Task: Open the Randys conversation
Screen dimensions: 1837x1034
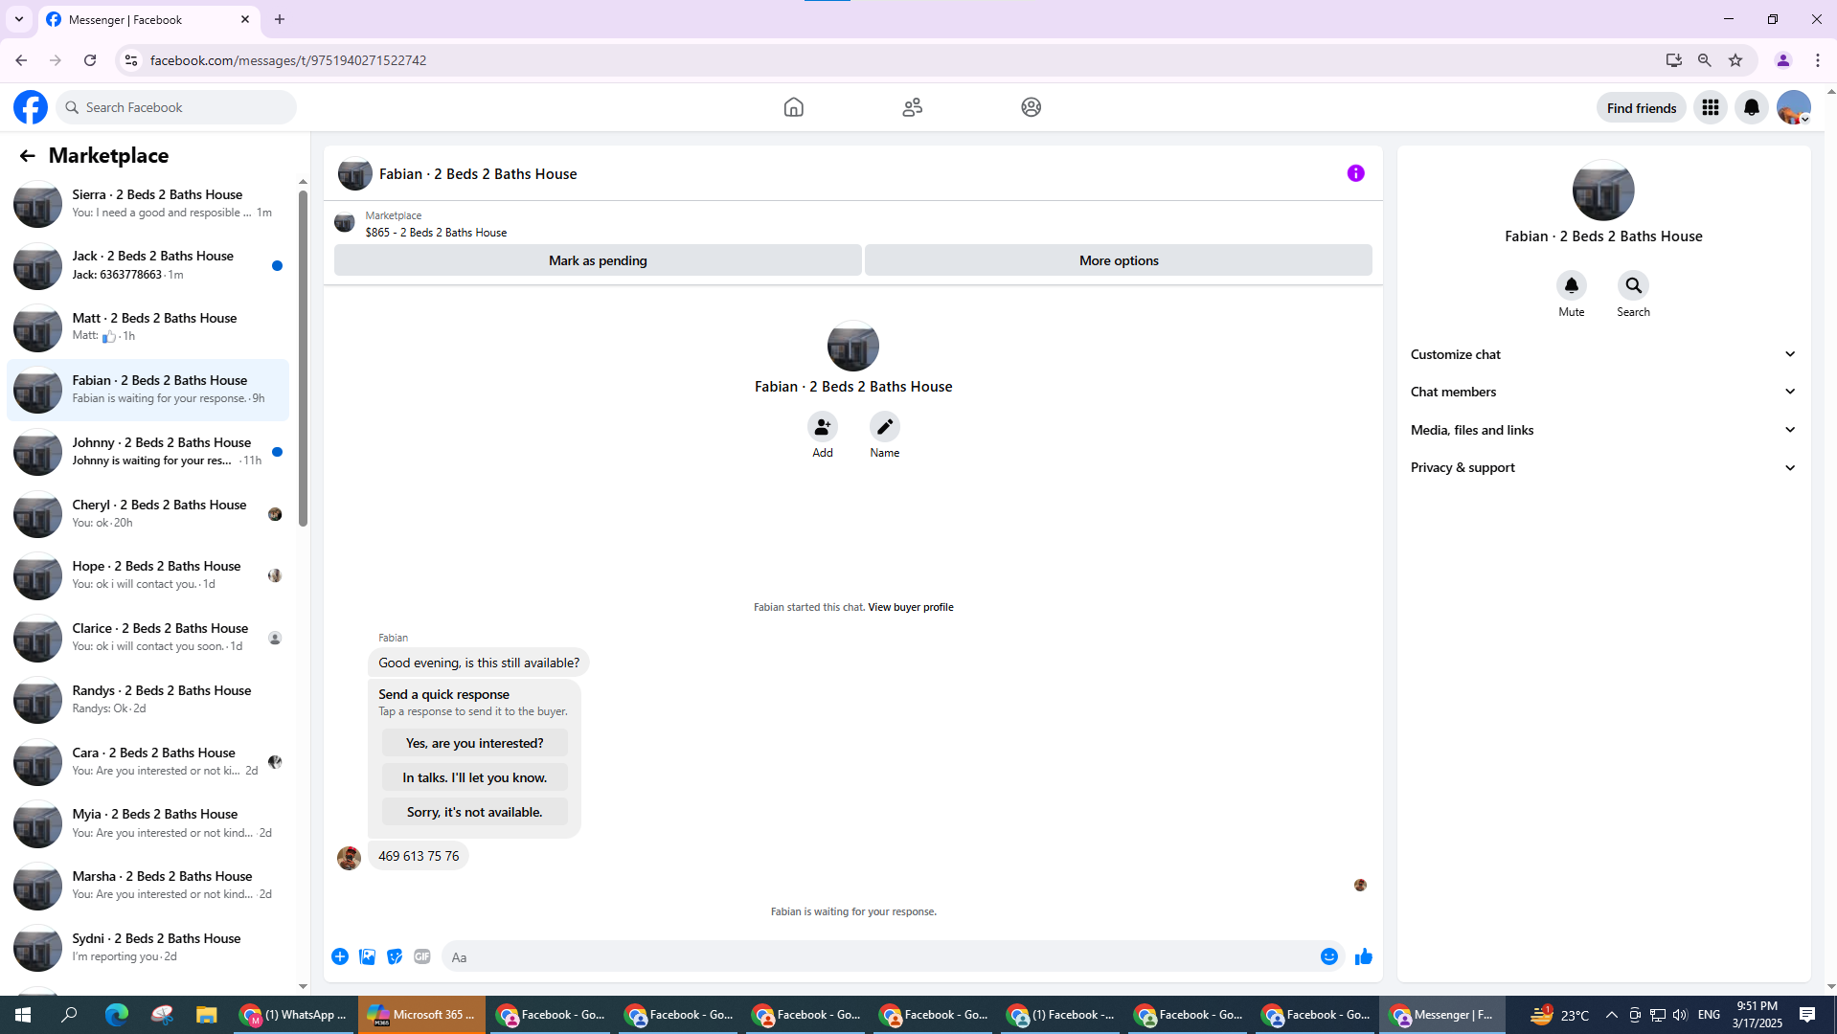Action: [x=147, y=700]
